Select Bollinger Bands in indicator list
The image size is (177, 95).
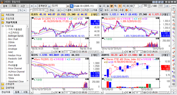[16, 36]
